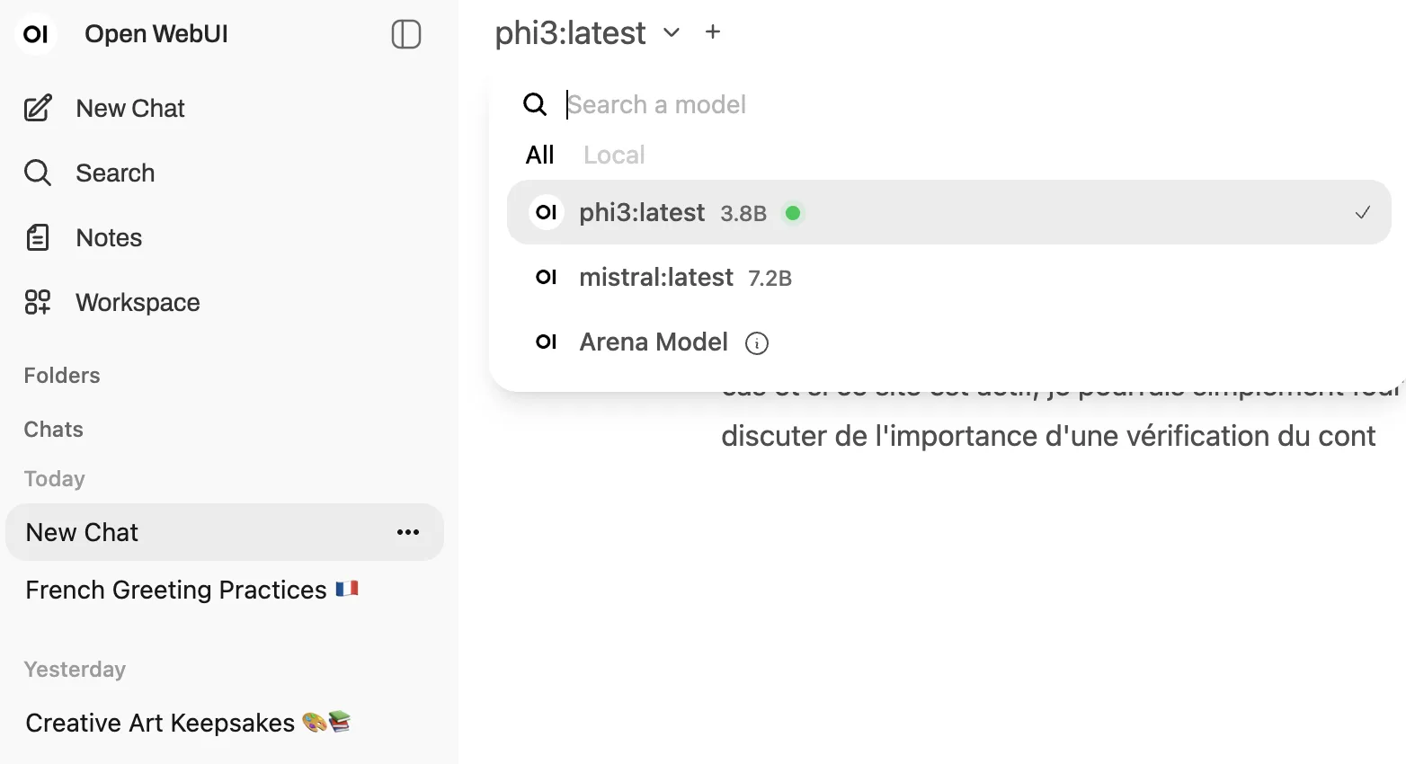Image resolution: width=1406 pixels, height=764 pixels.
Task: Switch to the All models tab
Action: tap(539, 155)
